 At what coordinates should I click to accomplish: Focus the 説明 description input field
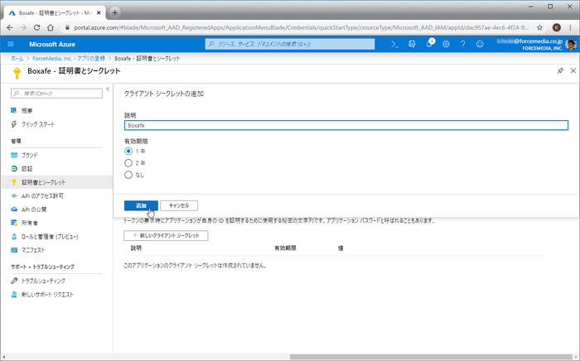point(346,125)
